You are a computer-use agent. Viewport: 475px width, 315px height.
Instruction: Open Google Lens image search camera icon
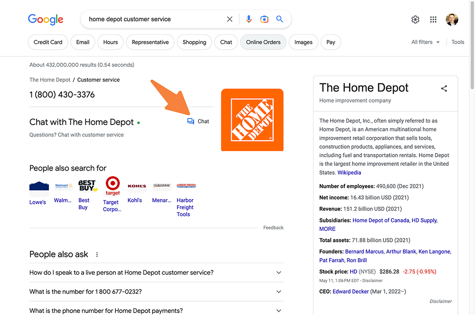pos(264,19)
